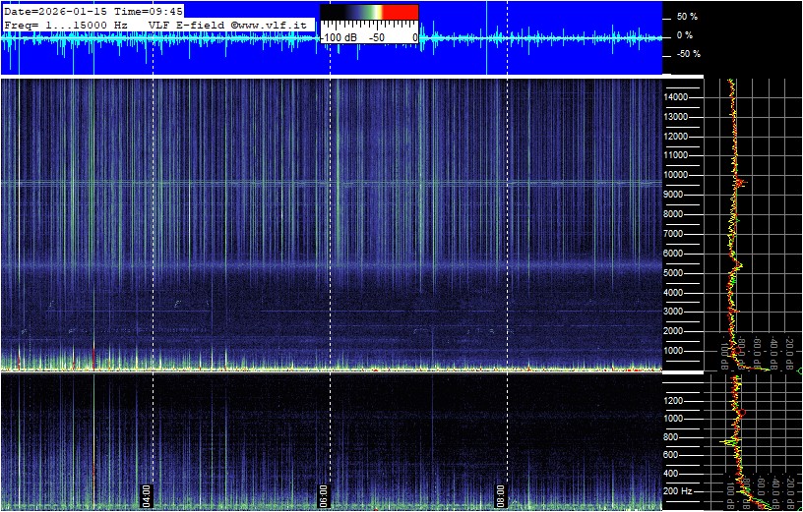The image size is (803, 512).
Task: Click the red section of color scale
Action: point(400,12)
